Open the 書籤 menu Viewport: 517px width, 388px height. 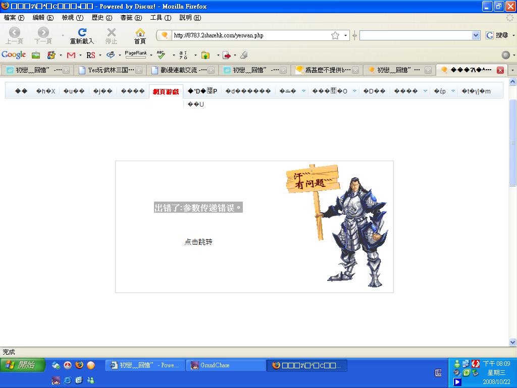point(131,18)
